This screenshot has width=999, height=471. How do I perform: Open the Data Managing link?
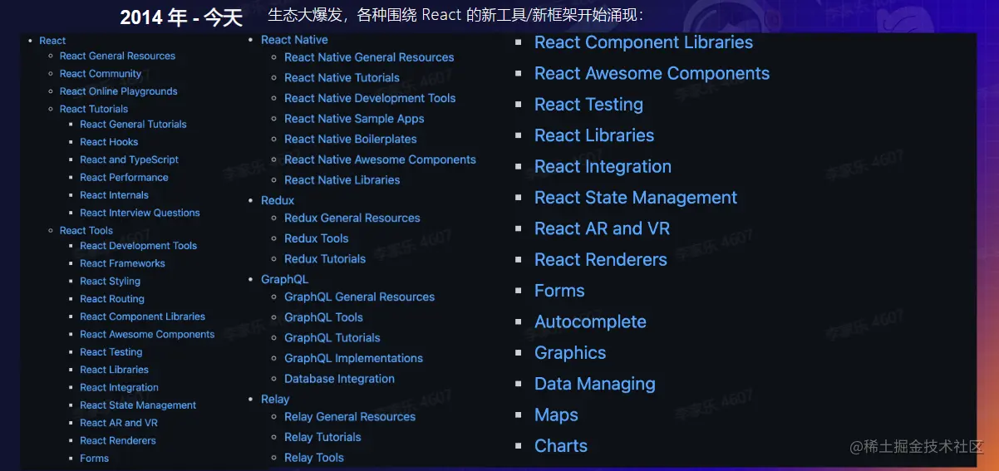click(x=595, y=384)
